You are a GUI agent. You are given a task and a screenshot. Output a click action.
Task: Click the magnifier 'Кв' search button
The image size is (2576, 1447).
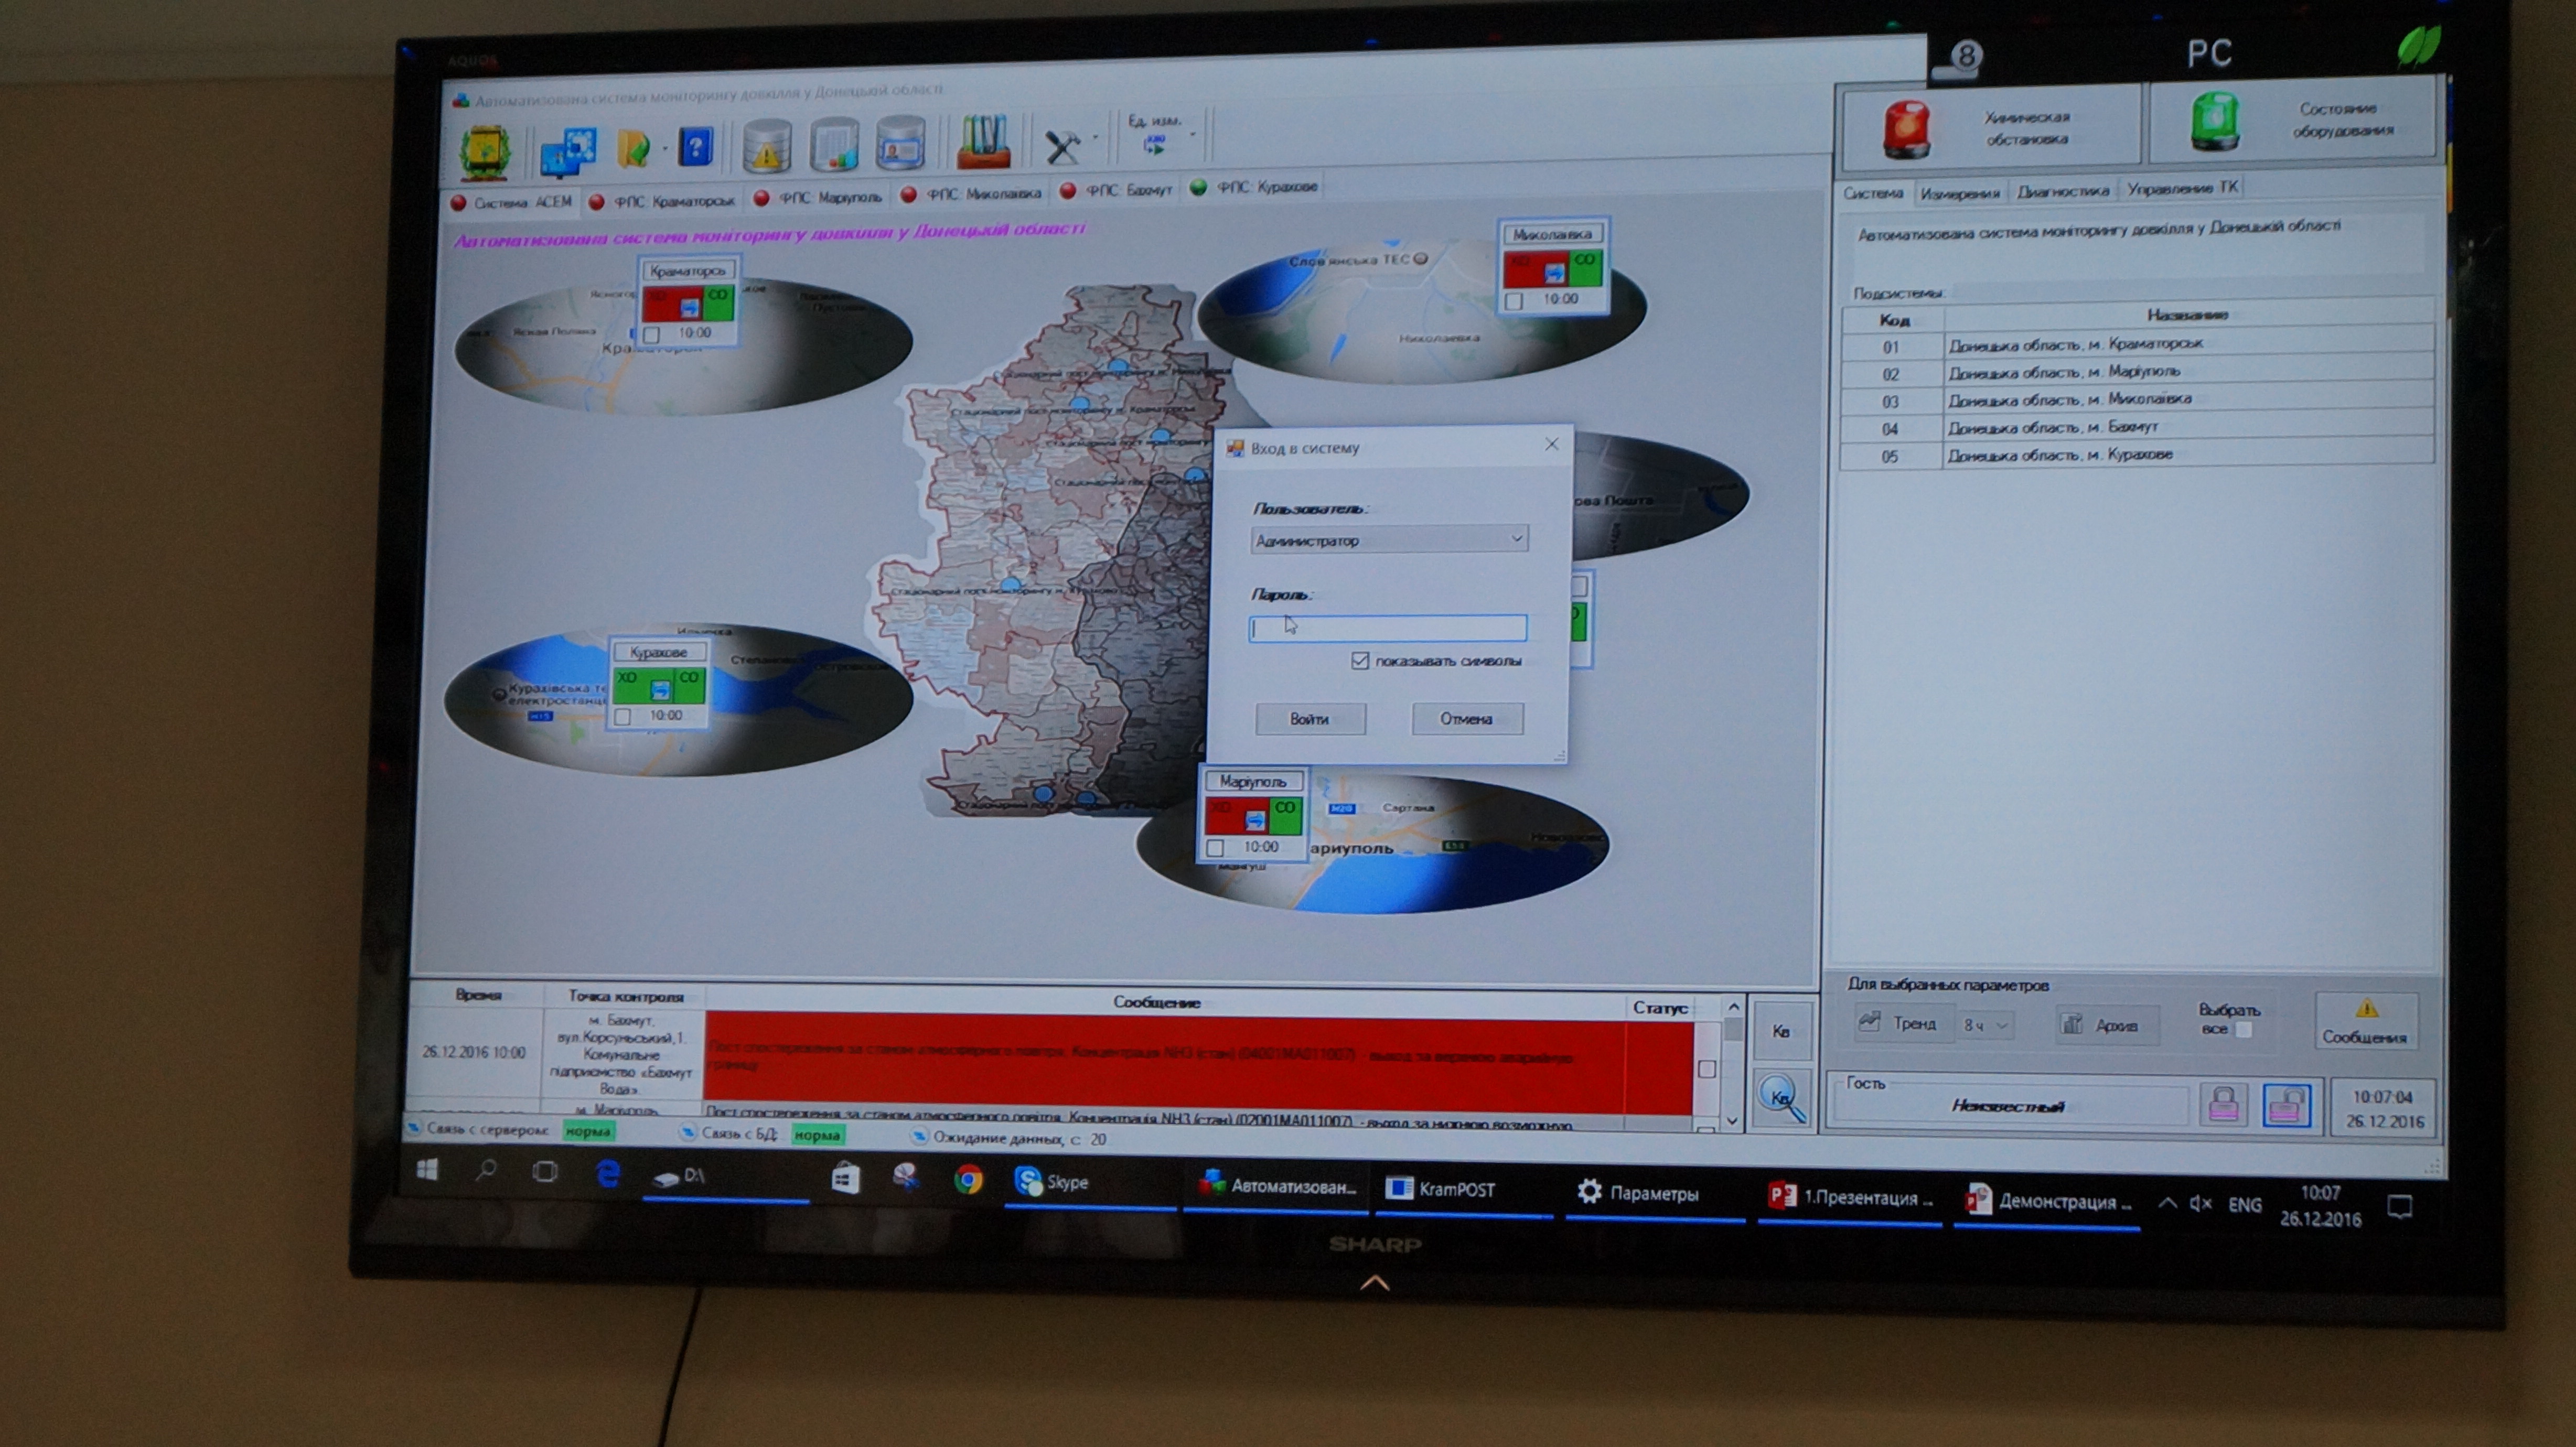(x=1782, y=1099)
